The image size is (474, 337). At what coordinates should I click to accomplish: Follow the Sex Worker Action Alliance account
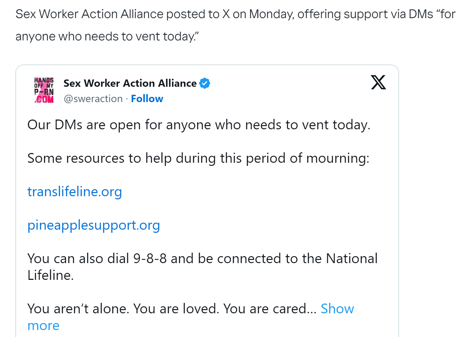[147, 99]
